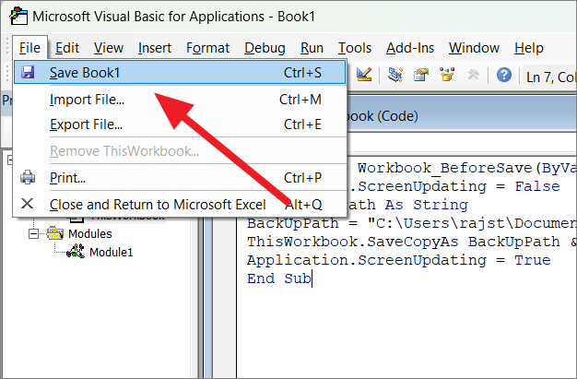Screen dimensions: 577x379
Task: Click code line 'End Sub'
Action: [x=279, y=278]
